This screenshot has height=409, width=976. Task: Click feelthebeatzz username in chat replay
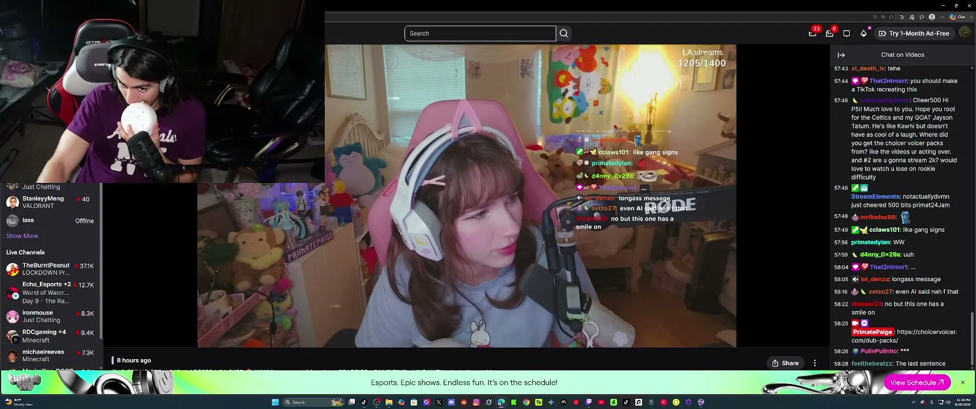[x=872, y=364]
